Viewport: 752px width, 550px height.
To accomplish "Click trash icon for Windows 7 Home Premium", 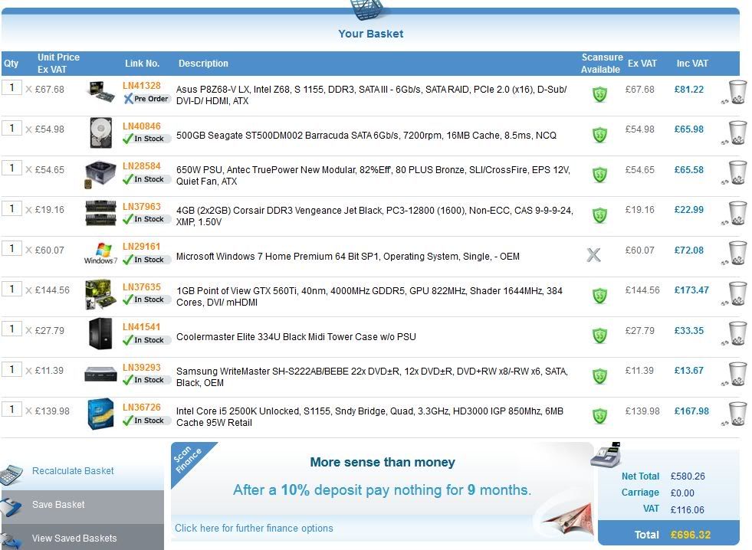I will point(737,252).
